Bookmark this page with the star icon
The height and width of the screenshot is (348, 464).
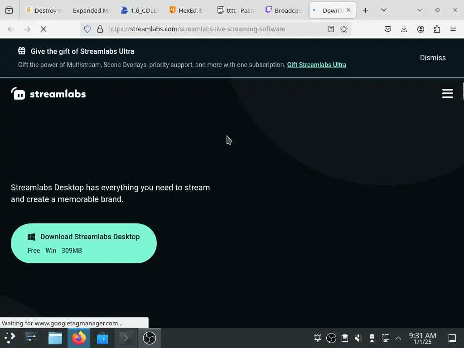point(343,29)
